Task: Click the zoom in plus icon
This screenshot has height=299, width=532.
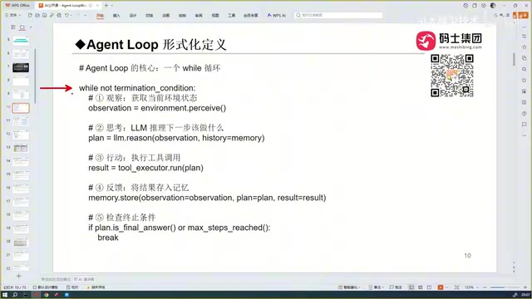Action: tap(525, 287)
